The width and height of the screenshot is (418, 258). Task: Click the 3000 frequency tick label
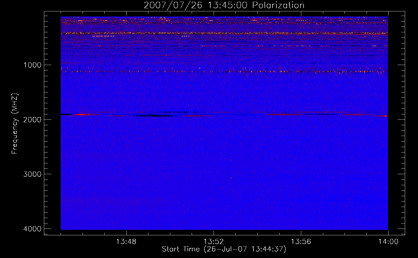[32, 174]
